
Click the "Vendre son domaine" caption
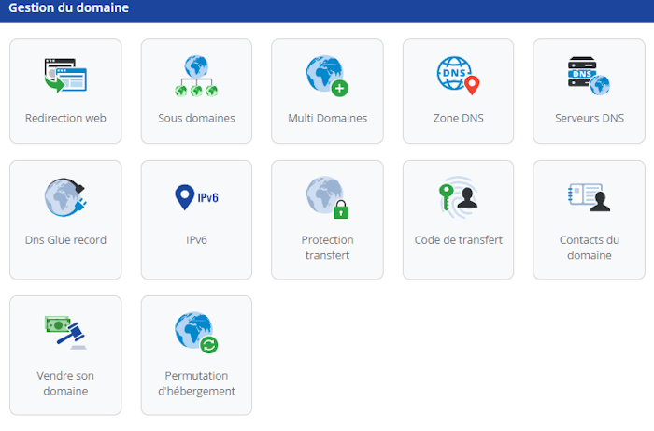click(x=65, y=383)
